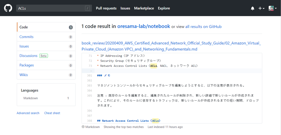Click line number 308
281x135 pixels.
point(90,121)
